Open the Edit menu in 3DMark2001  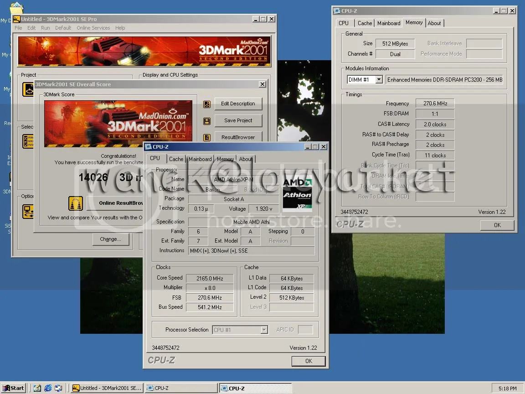31,28
